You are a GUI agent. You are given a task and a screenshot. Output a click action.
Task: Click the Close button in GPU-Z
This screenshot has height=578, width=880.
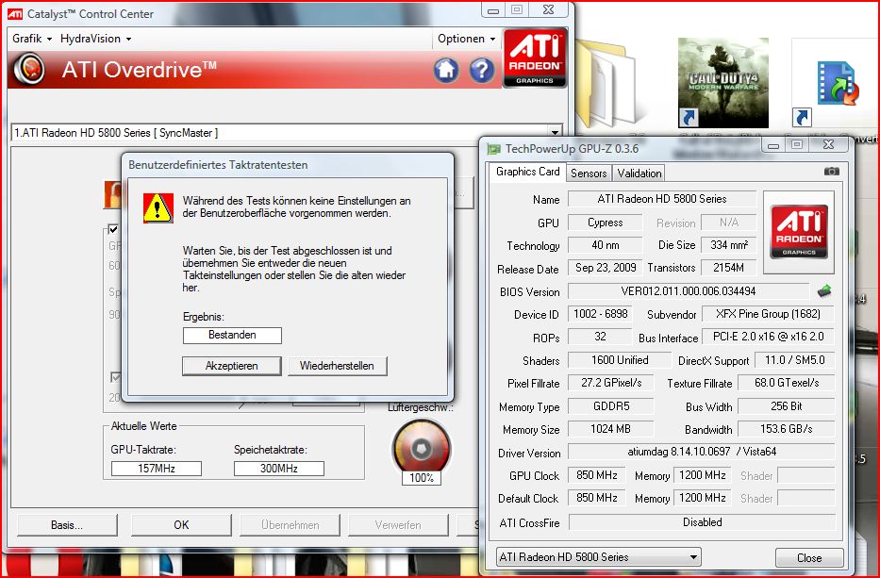(809, 558)
